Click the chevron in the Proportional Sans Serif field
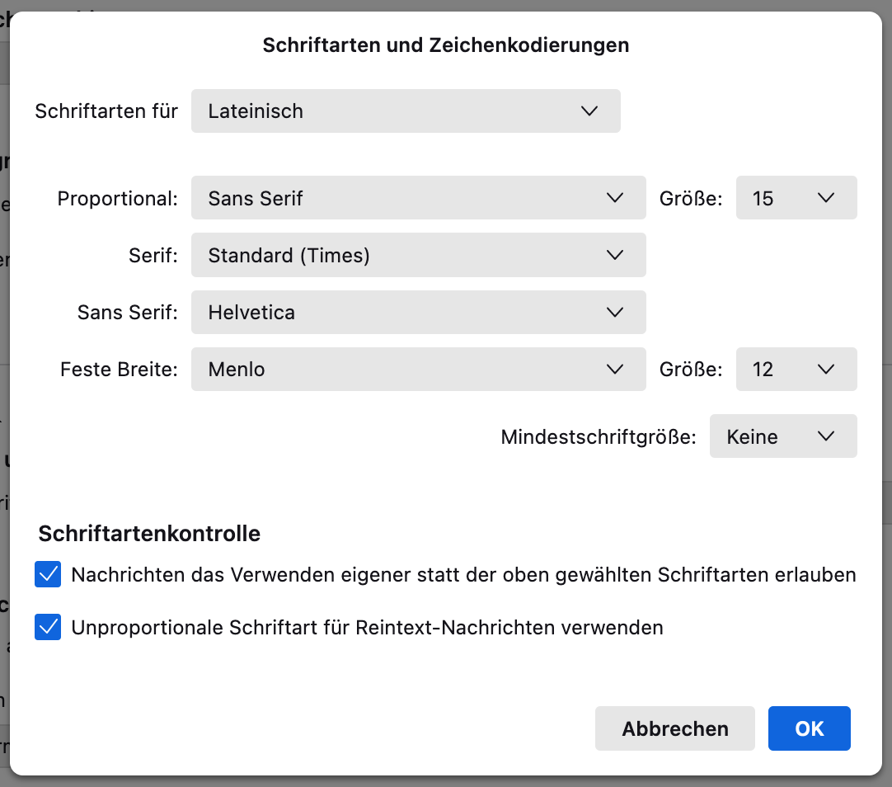 click(614, 198)
